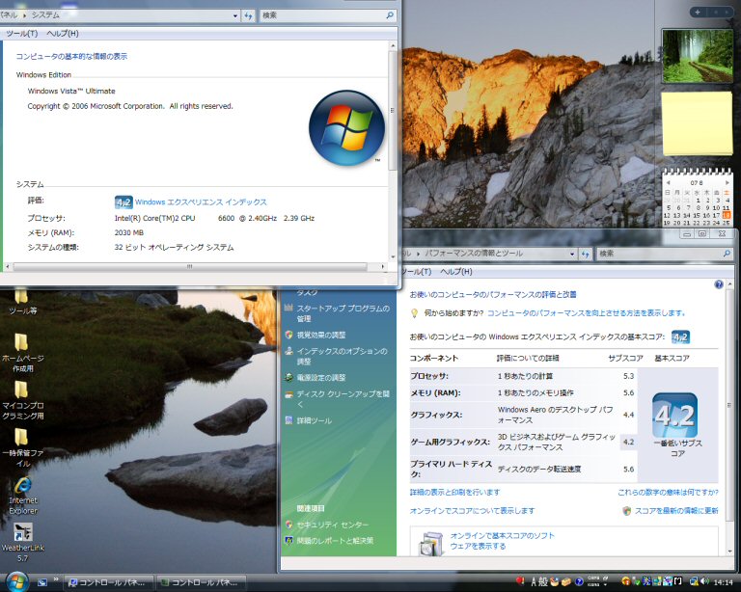
Task: Click the add gadget plus button on sidebar
Action: click(x=698, y=13)
